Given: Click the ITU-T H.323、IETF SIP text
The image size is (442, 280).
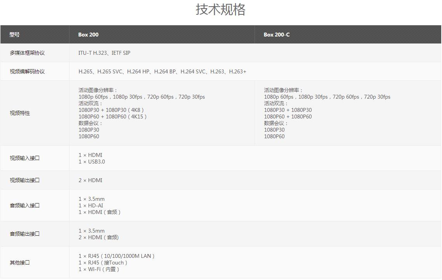Looking at the screenshot, I should tap(104, 53).
